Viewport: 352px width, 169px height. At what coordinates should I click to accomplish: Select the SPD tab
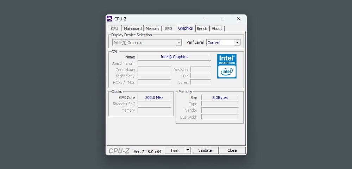(169, 29)
